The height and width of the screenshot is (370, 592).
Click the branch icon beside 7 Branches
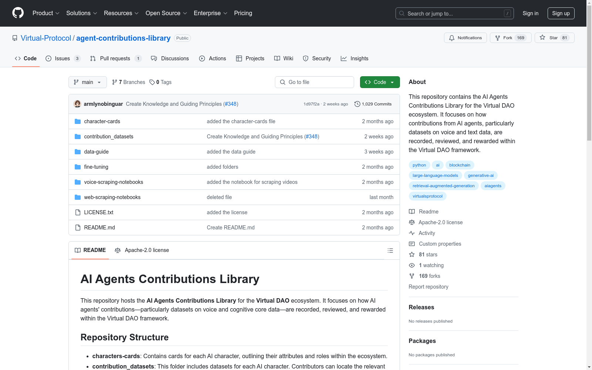point(115,82)
